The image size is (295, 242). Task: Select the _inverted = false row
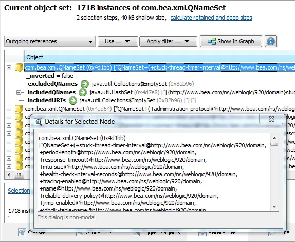[x=49, y=76]
